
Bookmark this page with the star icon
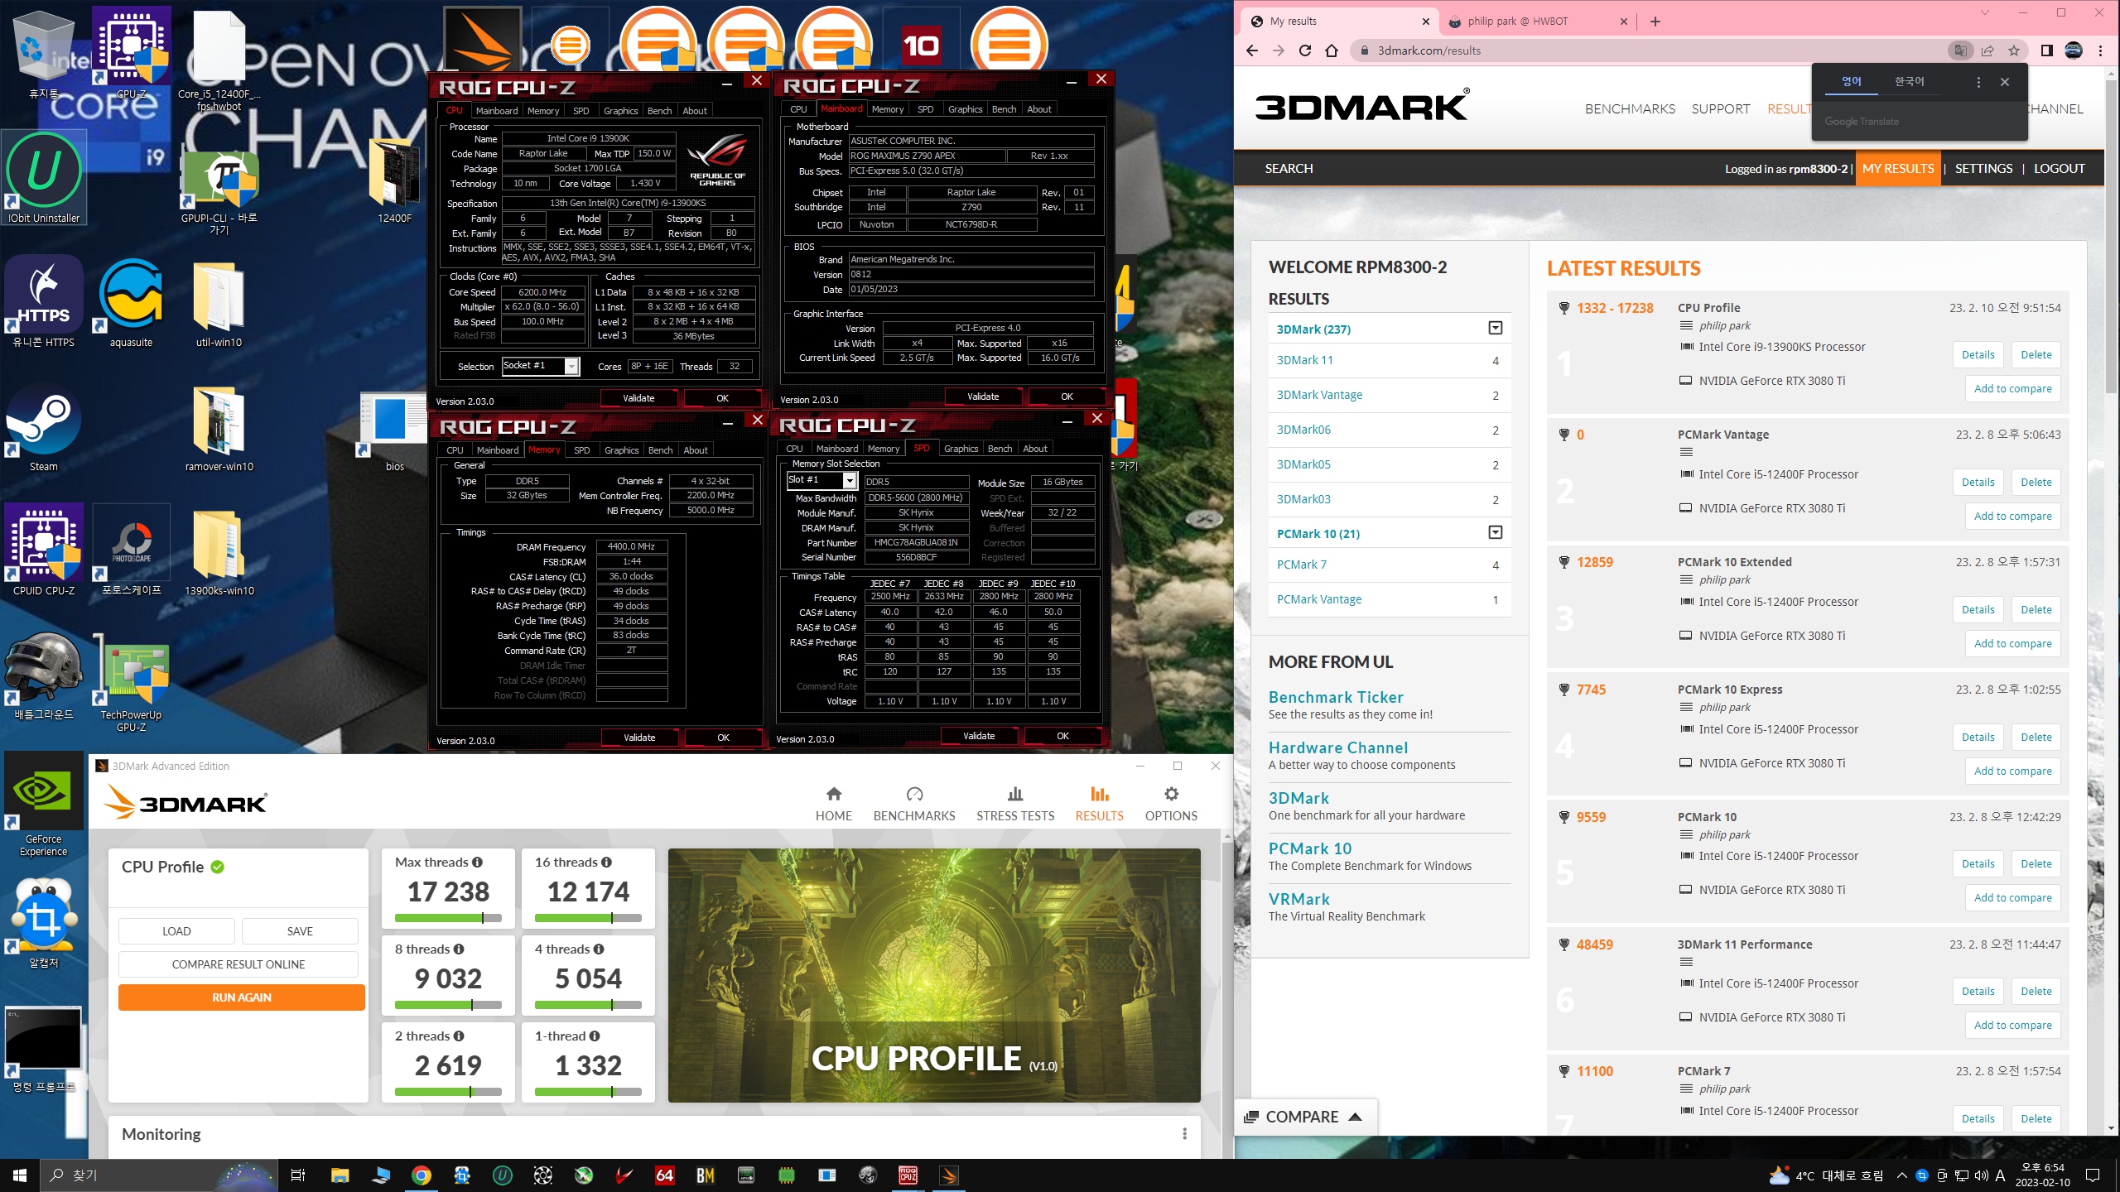click(x=2014, y=50)
